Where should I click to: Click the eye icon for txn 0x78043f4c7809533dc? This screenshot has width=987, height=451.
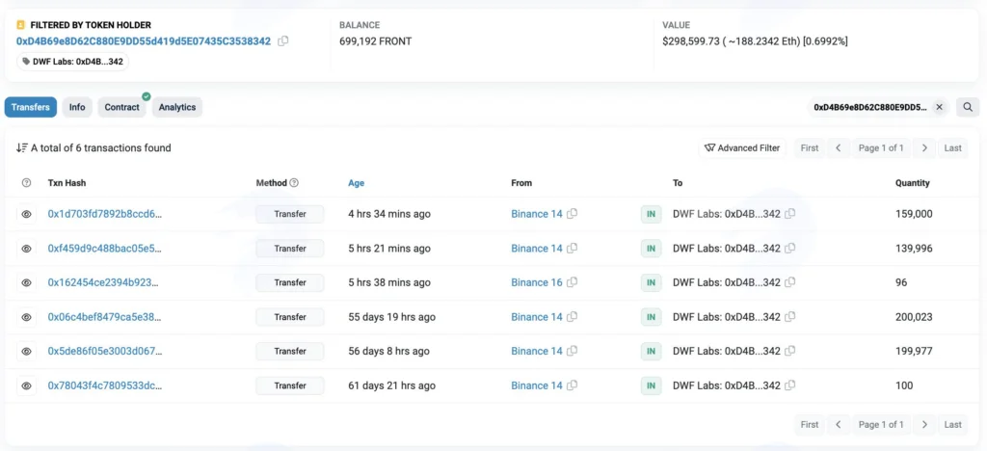pyautogui.click(x=26, y=385)
